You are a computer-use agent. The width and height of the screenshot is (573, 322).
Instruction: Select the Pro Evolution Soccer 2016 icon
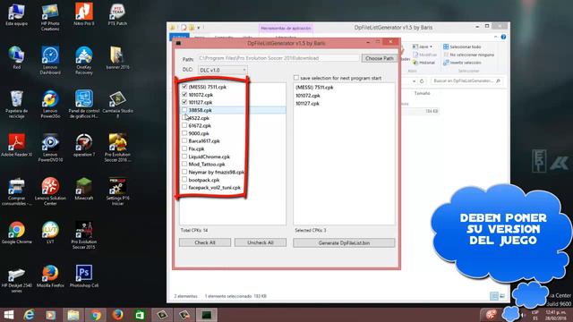117,148
